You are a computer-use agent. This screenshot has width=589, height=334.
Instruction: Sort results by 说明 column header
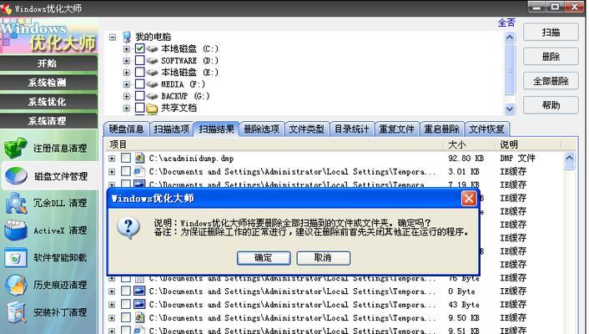click(x=528, y=144)
